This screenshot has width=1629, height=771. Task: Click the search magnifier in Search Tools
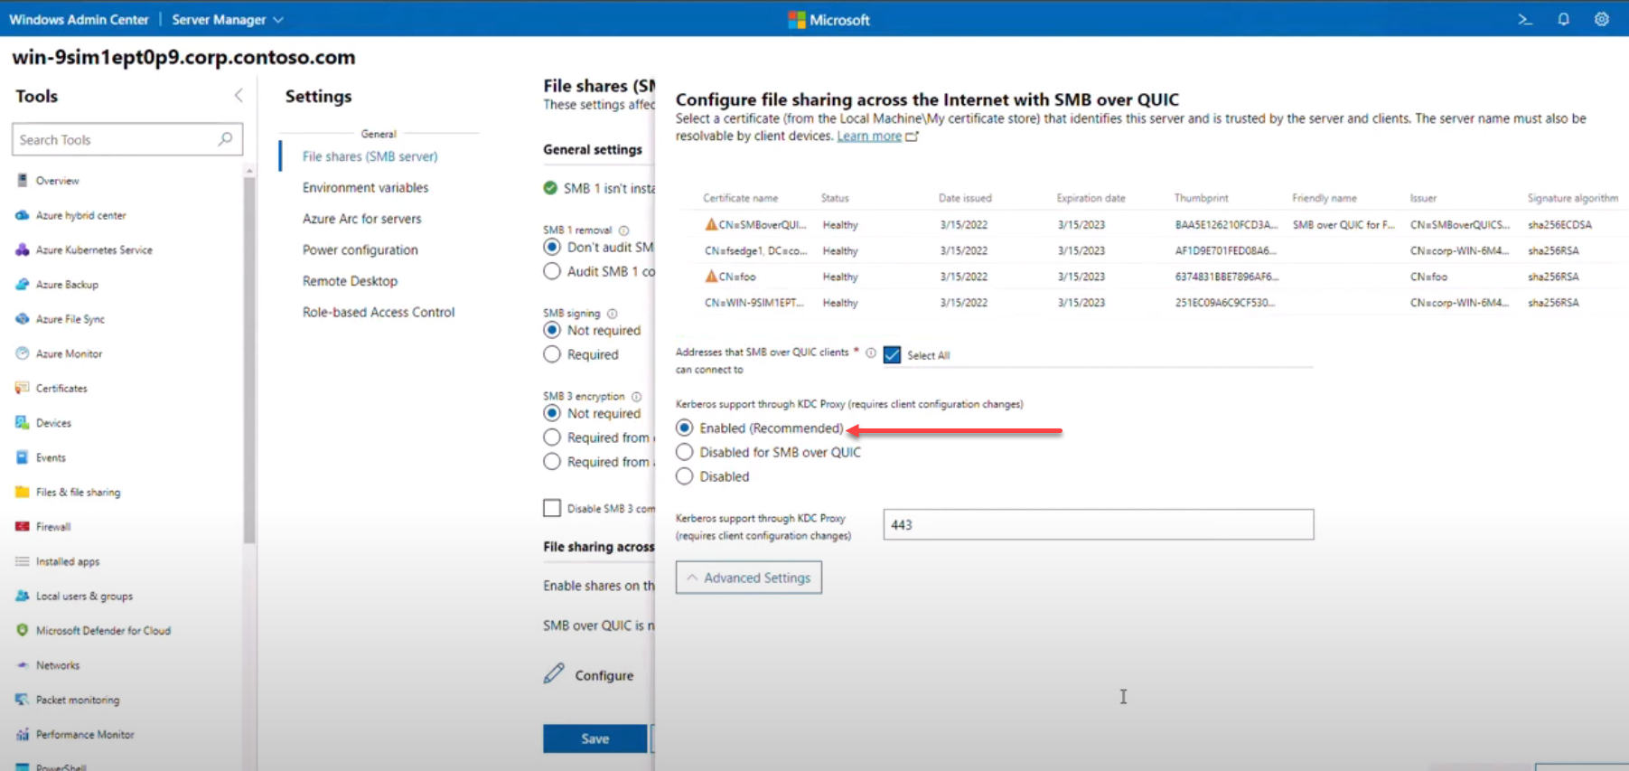click(x=225, y=139)
